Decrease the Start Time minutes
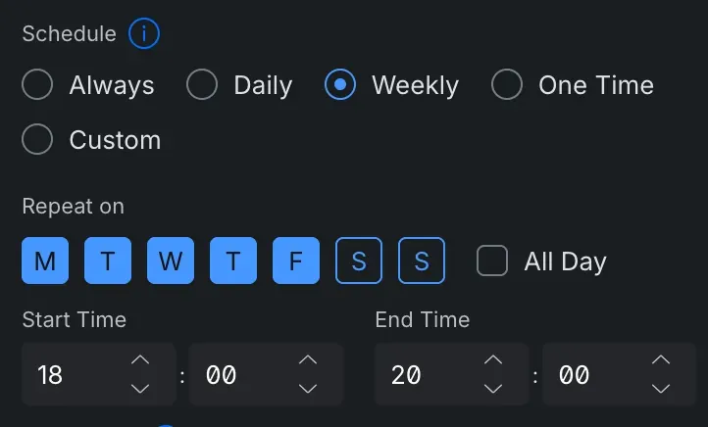 [x=308, y=388]
